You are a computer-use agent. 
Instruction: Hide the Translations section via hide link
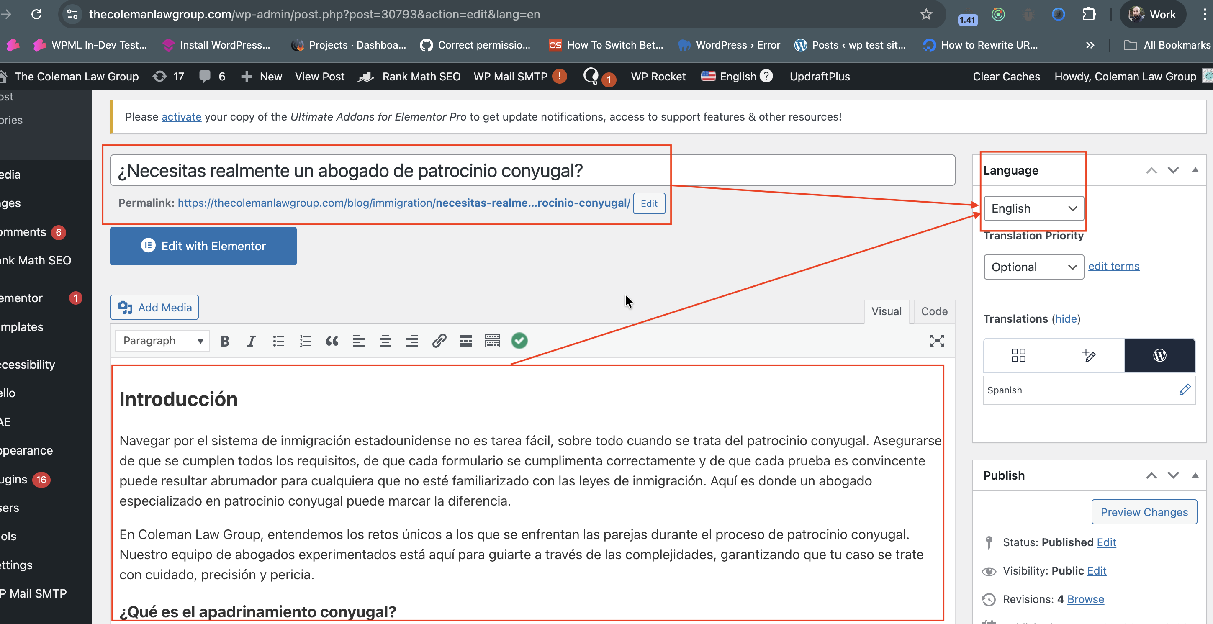(1066, 319)
